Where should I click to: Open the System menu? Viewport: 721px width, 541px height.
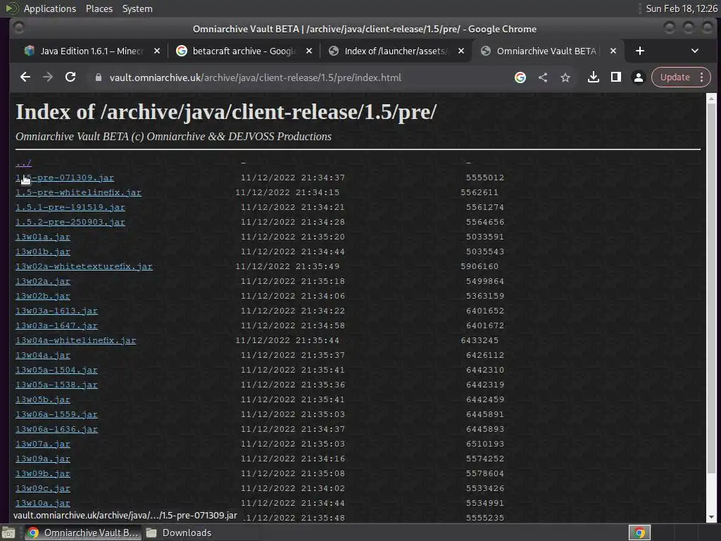[x=137, y=8]
